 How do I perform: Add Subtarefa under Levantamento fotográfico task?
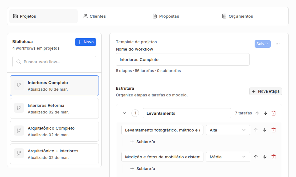(142, 142)
